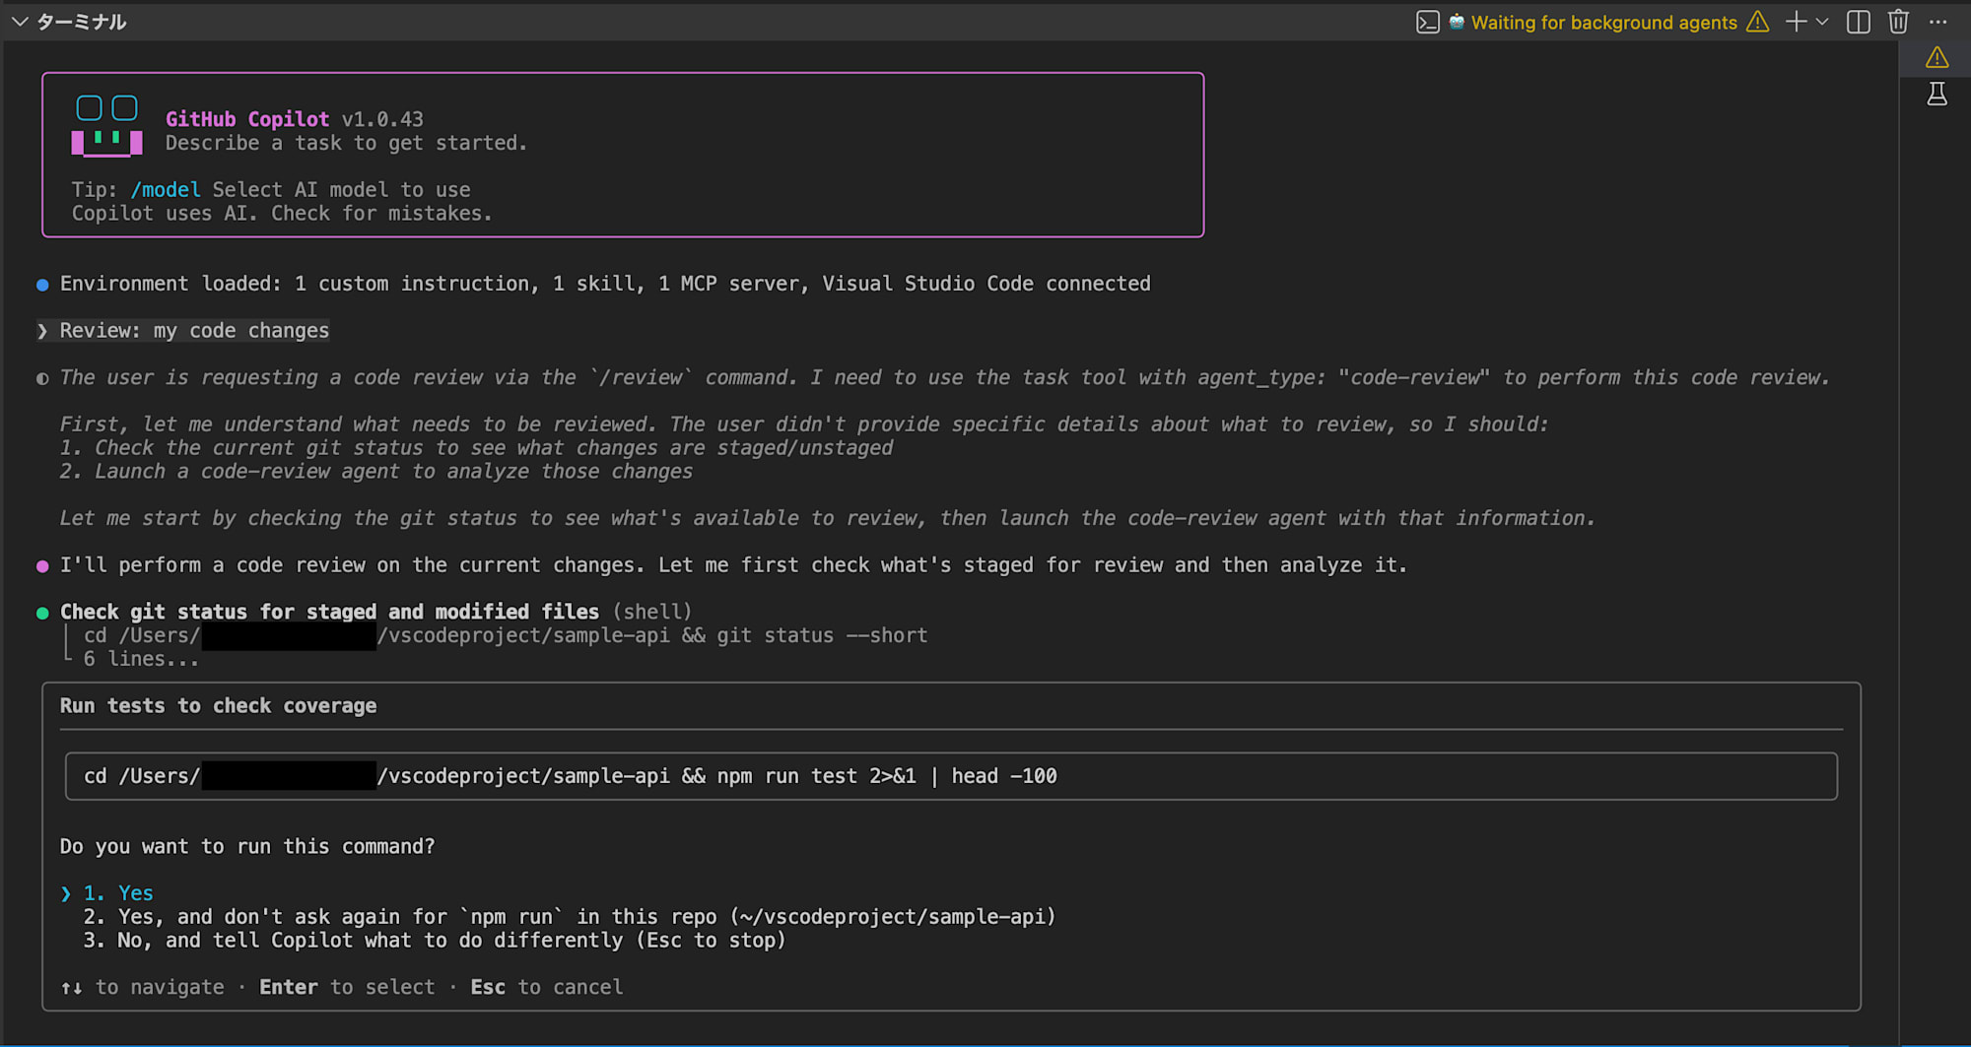
Task: Click the "to navigate" arrows hint
Action: [x=142, y=987]
